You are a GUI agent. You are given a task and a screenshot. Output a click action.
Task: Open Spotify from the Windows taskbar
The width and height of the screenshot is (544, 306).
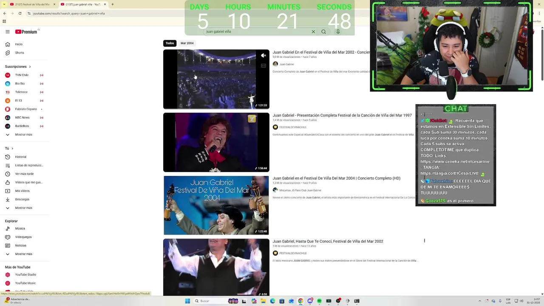[x=319, y=301]
